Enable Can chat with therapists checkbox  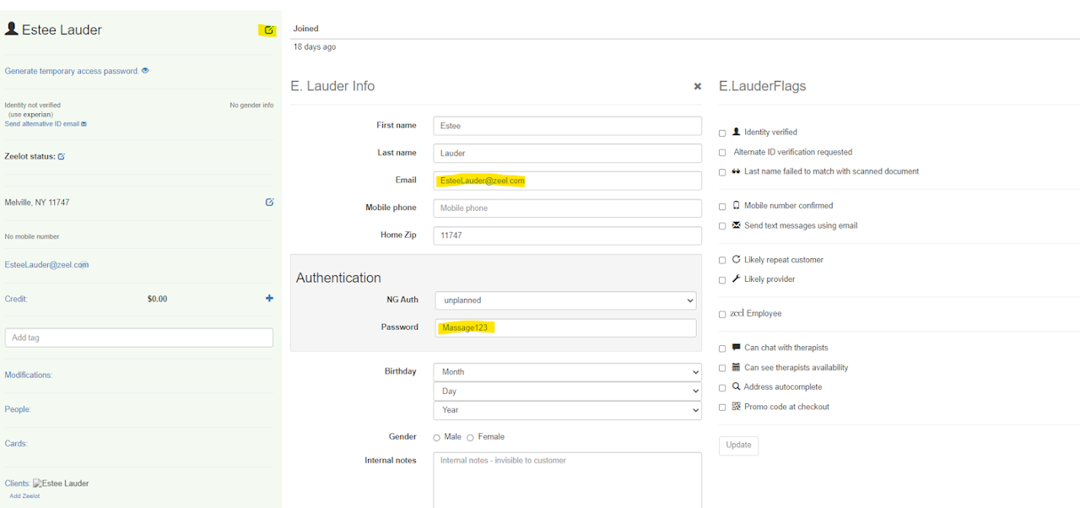(722, 349)
